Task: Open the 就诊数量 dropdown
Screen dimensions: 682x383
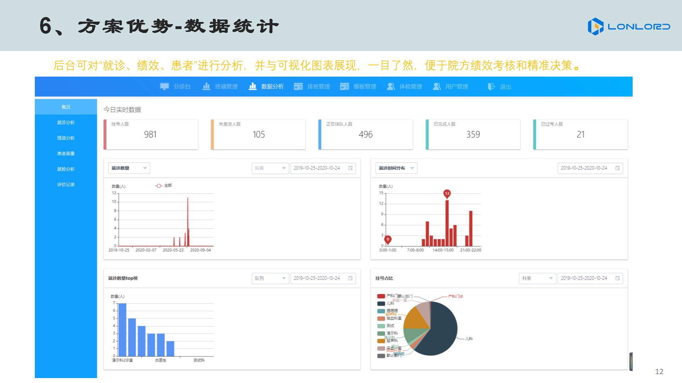Action: point(129,168)
